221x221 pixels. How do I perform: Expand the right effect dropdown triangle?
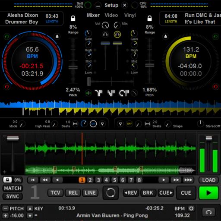[x=120, y=124]
